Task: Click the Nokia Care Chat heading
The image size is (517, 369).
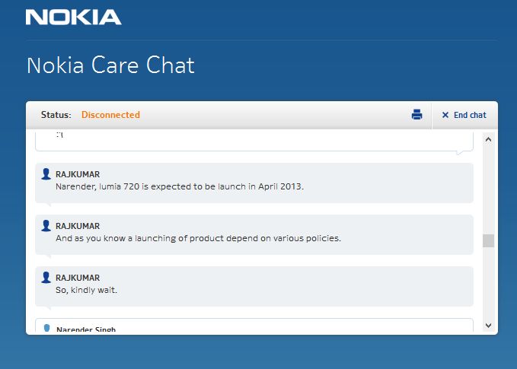Action: click(x=110, y=65)
